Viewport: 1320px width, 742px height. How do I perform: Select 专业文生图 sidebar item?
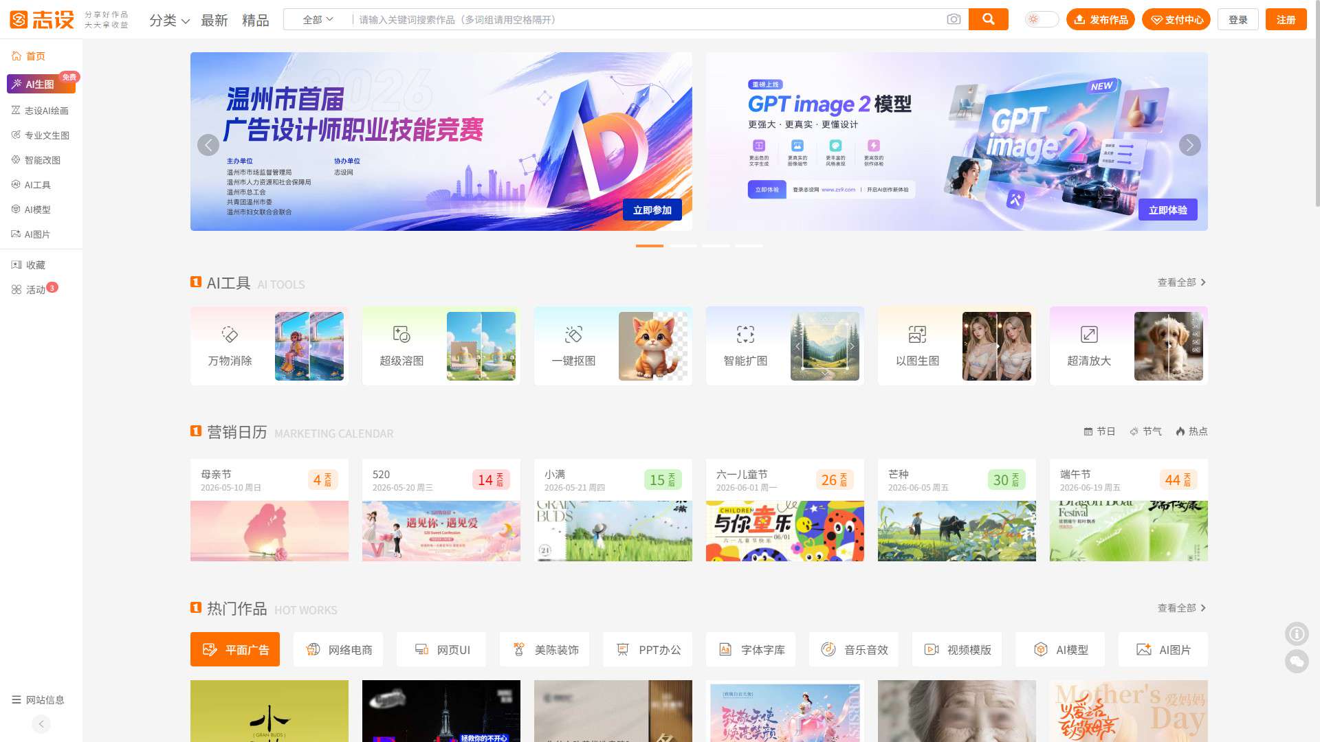(40, 135)
